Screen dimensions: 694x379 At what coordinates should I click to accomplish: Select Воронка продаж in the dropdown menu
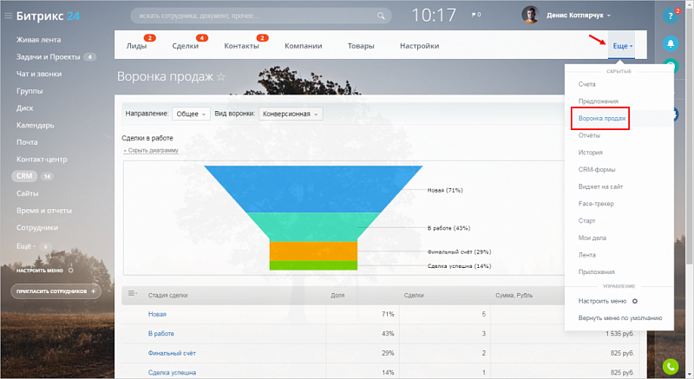point(602,117)
